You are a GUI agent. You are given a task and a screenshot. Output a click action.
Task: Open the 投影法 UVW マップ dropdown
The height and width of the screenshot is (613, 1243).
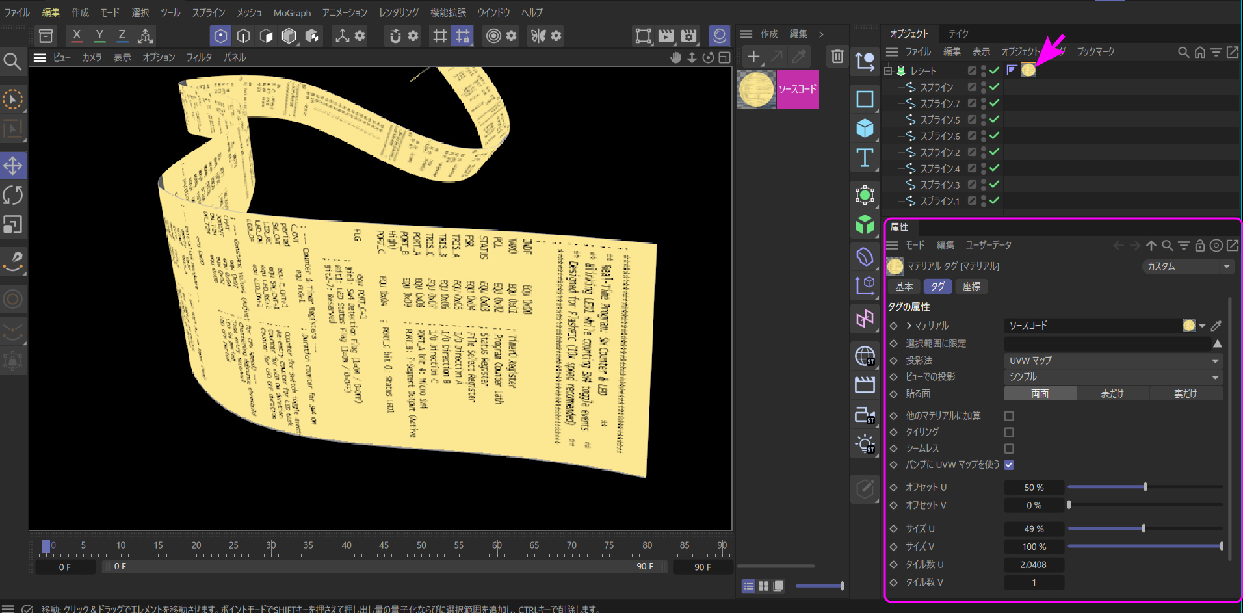pos(1112,360)
